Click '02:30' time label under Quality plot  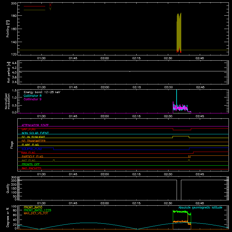coord(168,203)
